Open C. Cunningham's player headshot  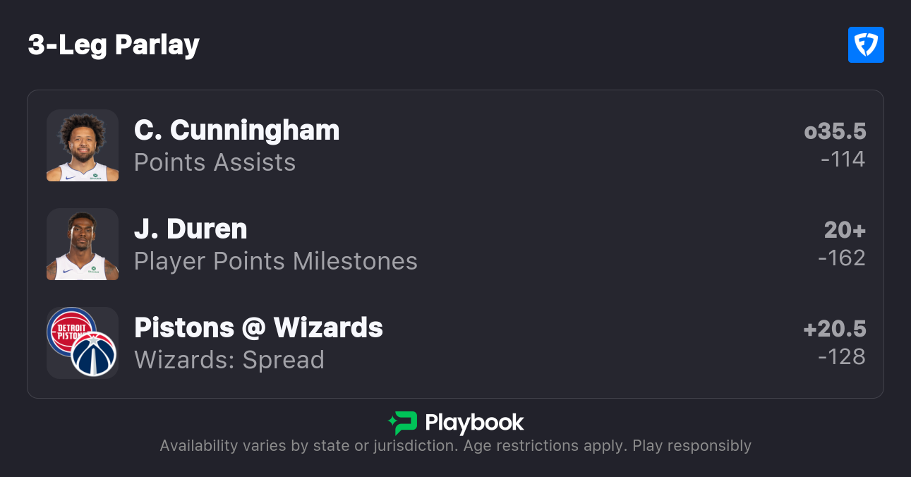[83, 145]
